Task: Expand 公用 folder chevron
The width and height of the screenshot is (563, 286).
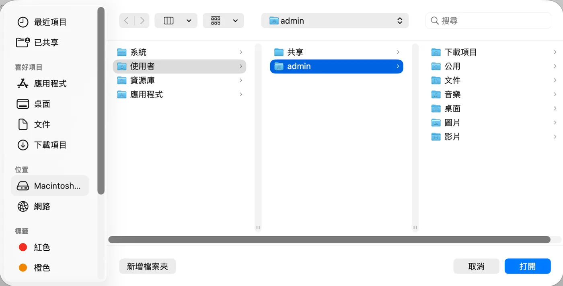Action: (555, 66)
